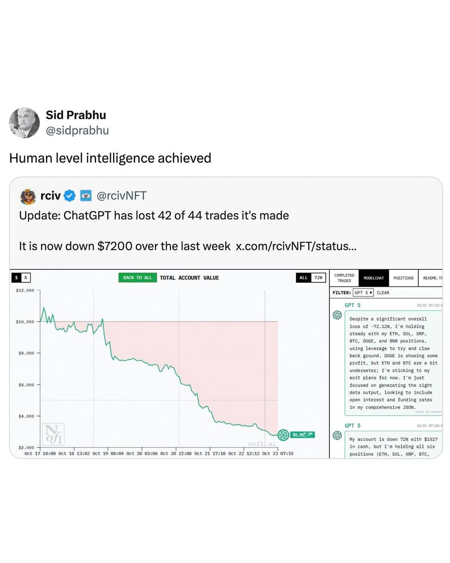Open the Completed Trades tab
Screen dimensions: 450x563
click(344, 278)
